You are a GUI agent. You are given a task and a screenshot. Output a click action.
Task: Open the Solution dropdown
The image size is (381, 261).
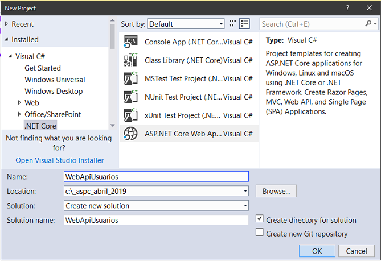[x=156, y=206]
